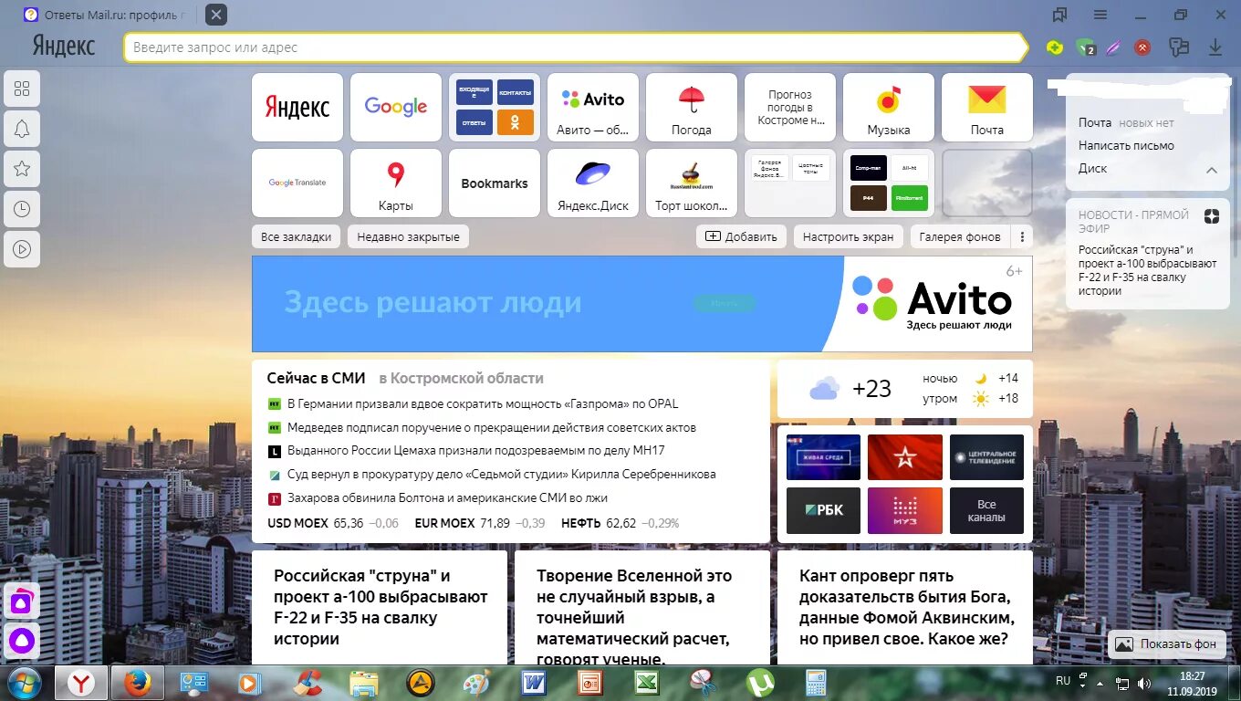Close the Ответы Mail.ru tab
The width and height of the screenshot is (1241, 701).
click(214, 15)
